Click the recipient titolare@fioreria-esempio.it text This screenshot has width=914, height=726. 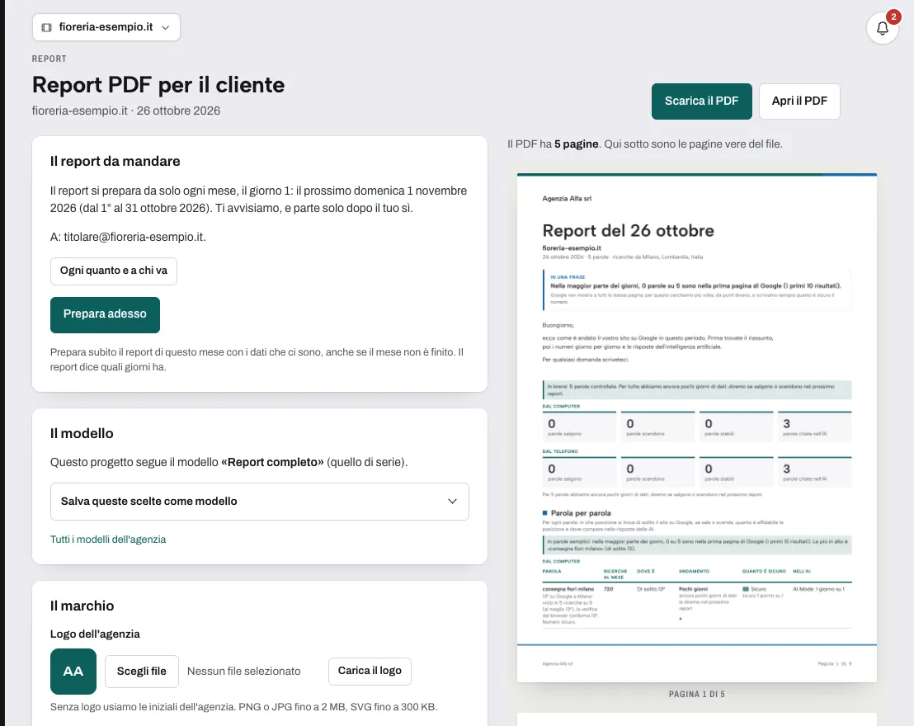(x=134, y=237)
